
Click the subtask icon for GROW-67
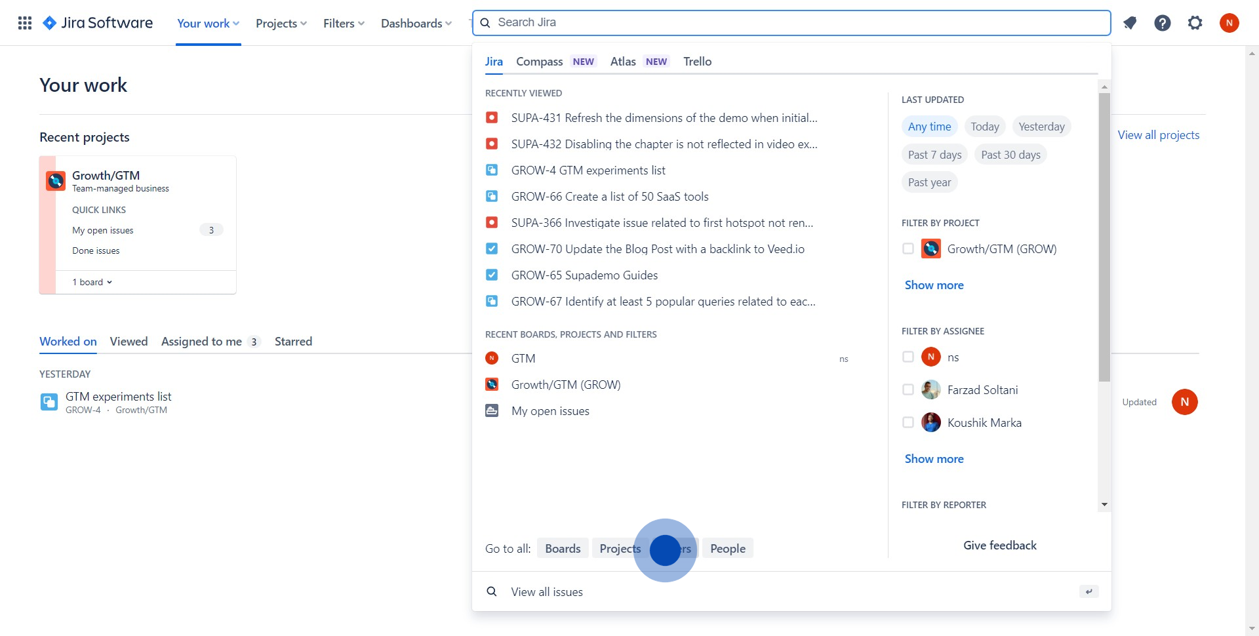492,301
